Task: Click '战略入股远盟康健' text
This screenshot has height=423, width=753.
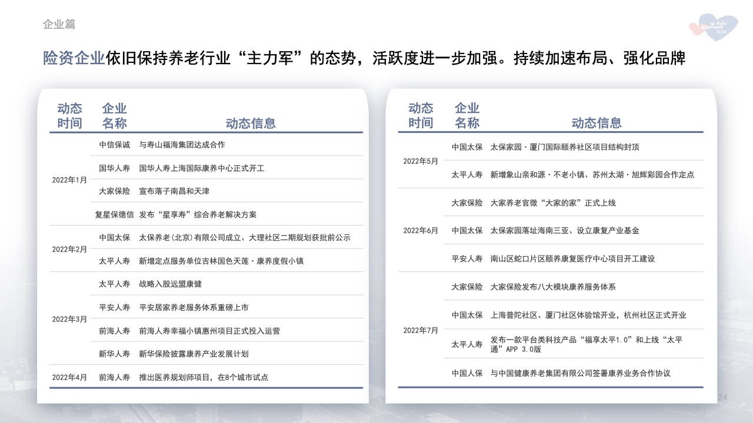Action: (171, 284)
